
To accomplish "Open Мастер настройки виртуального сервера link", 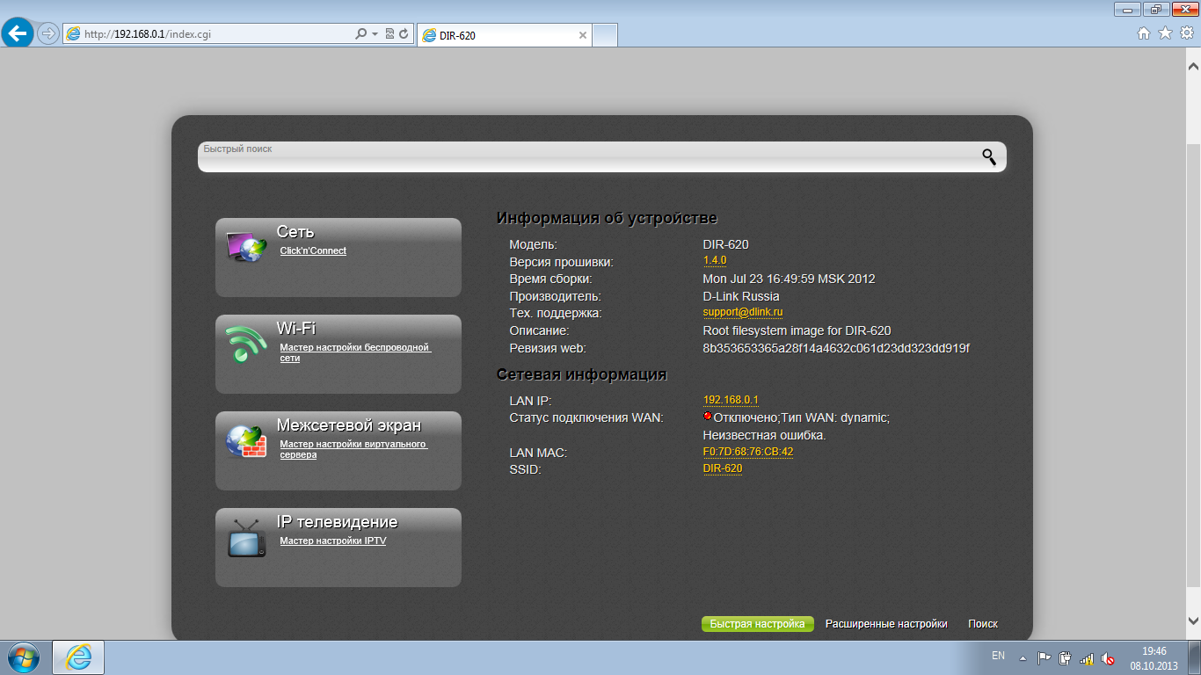I will tap(353, 450).
